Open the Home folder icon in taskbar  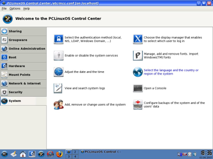tap(23, 154)
